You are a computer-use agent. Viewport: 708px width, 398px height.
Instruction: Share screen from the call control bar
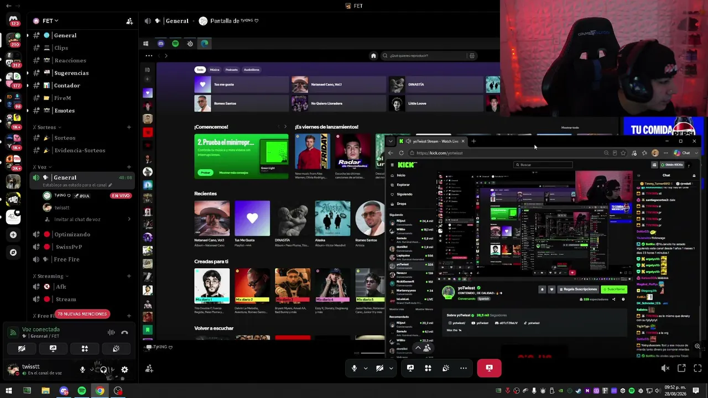(410, 368)
